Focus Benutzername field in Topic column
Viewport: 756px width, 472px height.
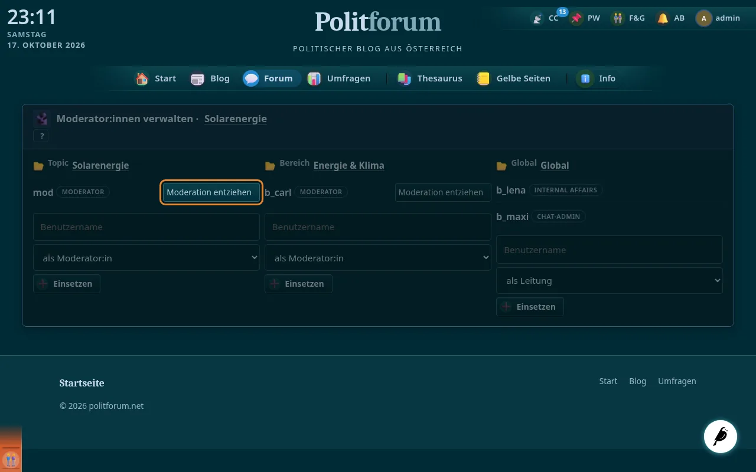[x=146, y=227]
